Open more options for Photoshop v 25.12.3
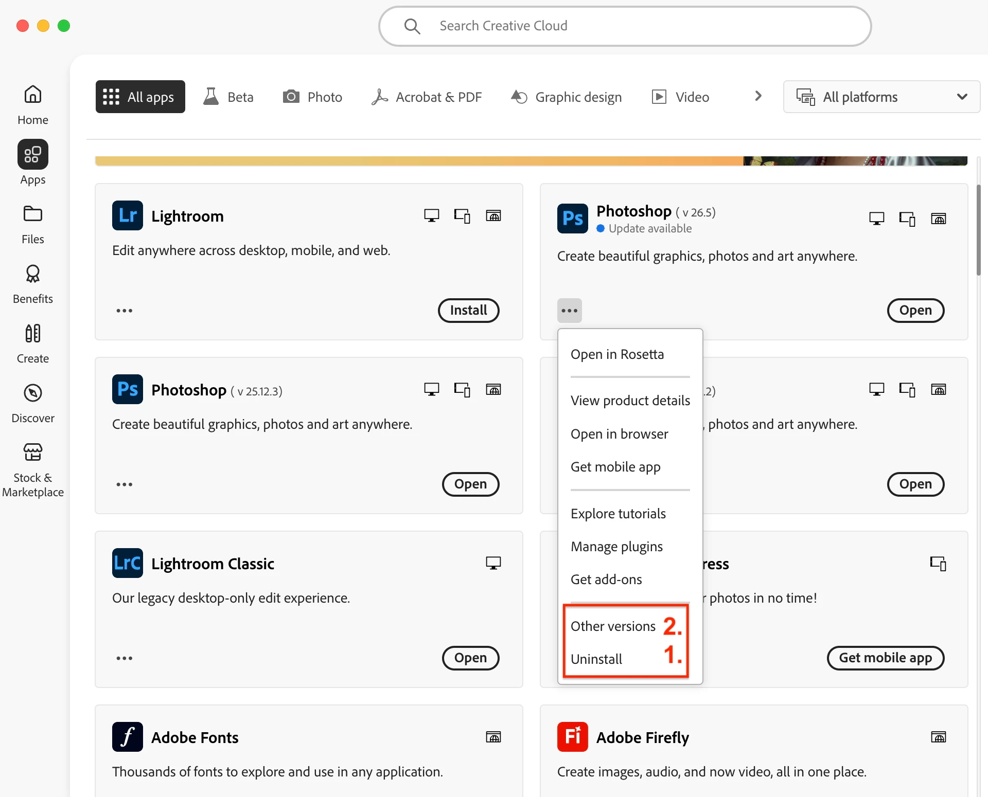This screenshot has height=797, width=988. (x=124, y=484)
